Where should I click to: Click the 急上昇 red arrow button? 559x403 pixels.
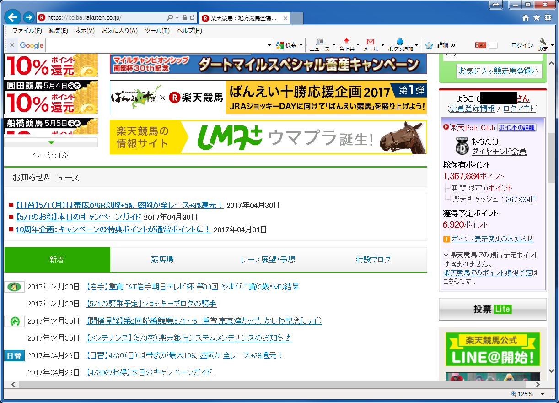pos(346,45)
